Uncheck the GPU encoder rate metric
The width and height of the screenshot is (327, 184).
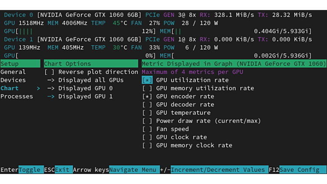point(147,97)
